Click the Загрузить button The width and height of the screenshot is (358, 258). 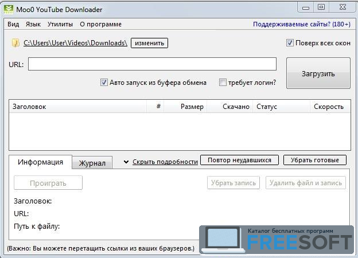coord(318,73)
